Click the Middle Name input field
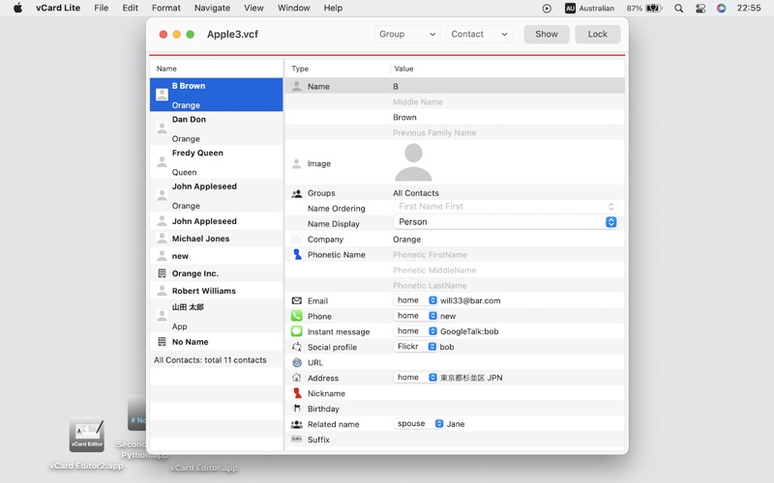 coord(503,102)
